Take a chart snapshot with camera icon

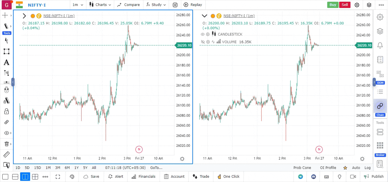175,5
